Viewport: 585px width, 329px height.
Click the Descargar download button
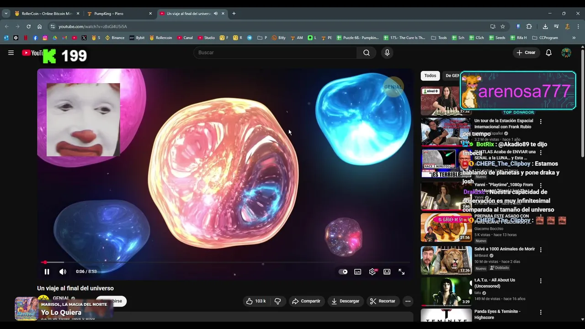point(346,301)
